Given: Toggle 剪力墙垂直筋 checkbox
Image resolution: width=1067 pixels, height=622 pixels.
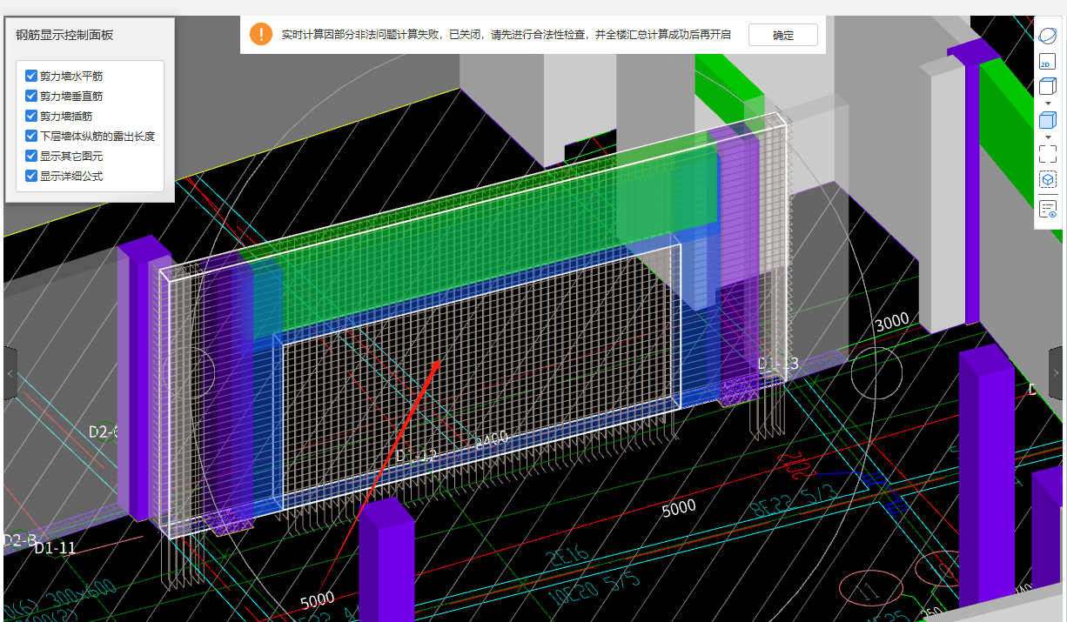Looking at the screenshot, I should (31, 97).
